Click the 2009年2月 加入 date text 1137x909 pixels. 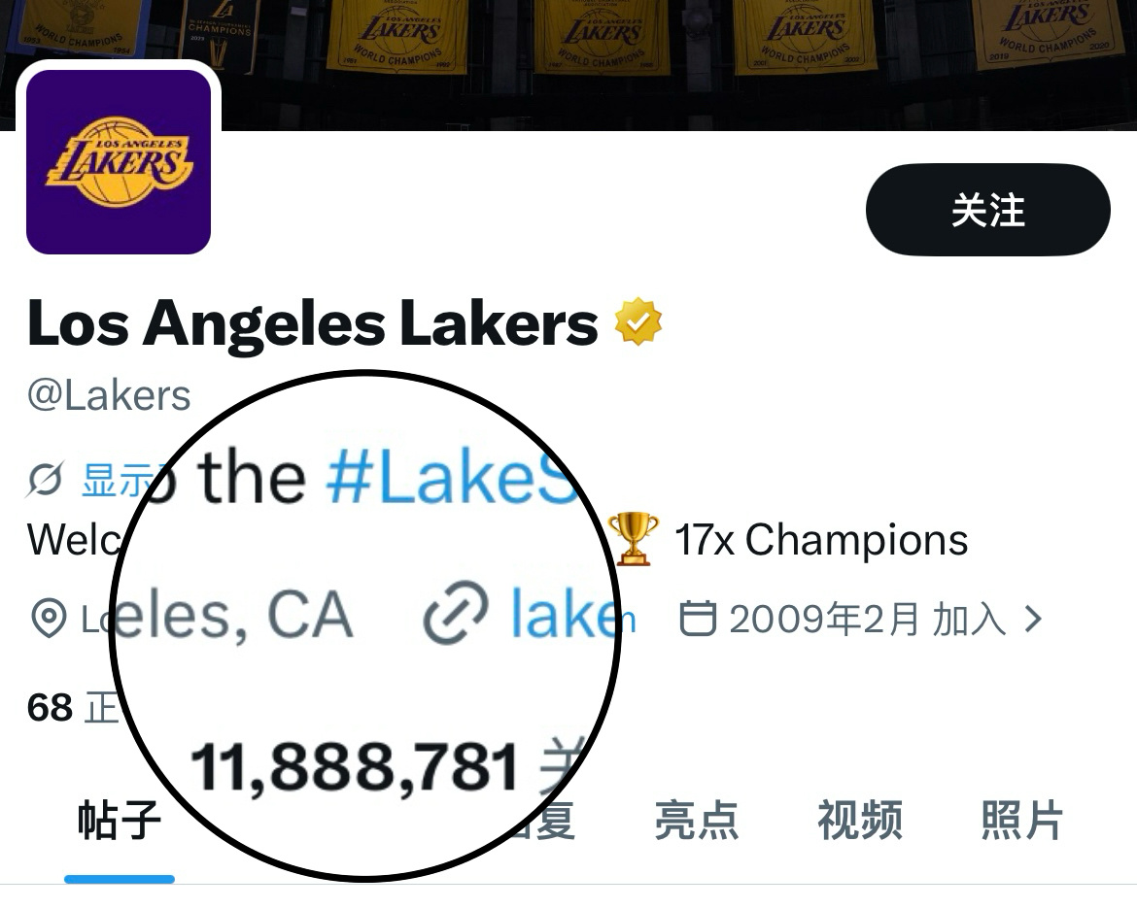(867, 619)
